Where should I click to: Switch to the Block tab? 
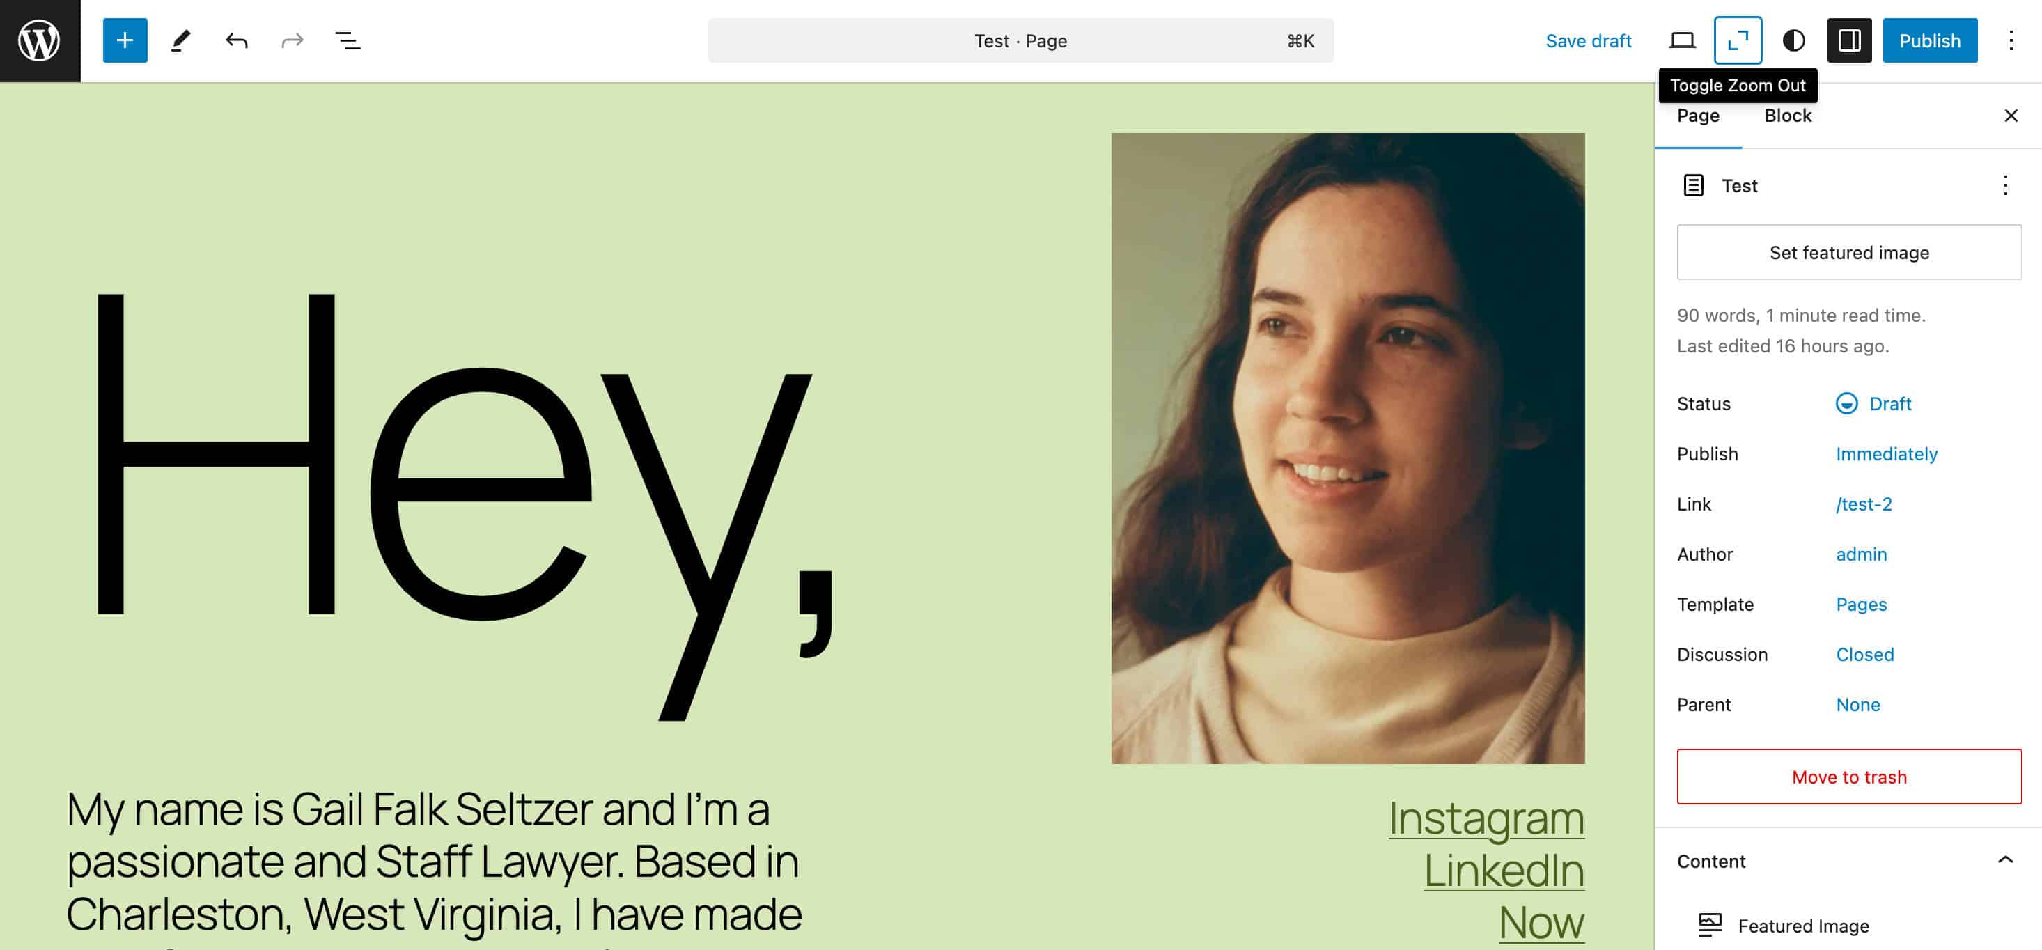click(1788, 115)
